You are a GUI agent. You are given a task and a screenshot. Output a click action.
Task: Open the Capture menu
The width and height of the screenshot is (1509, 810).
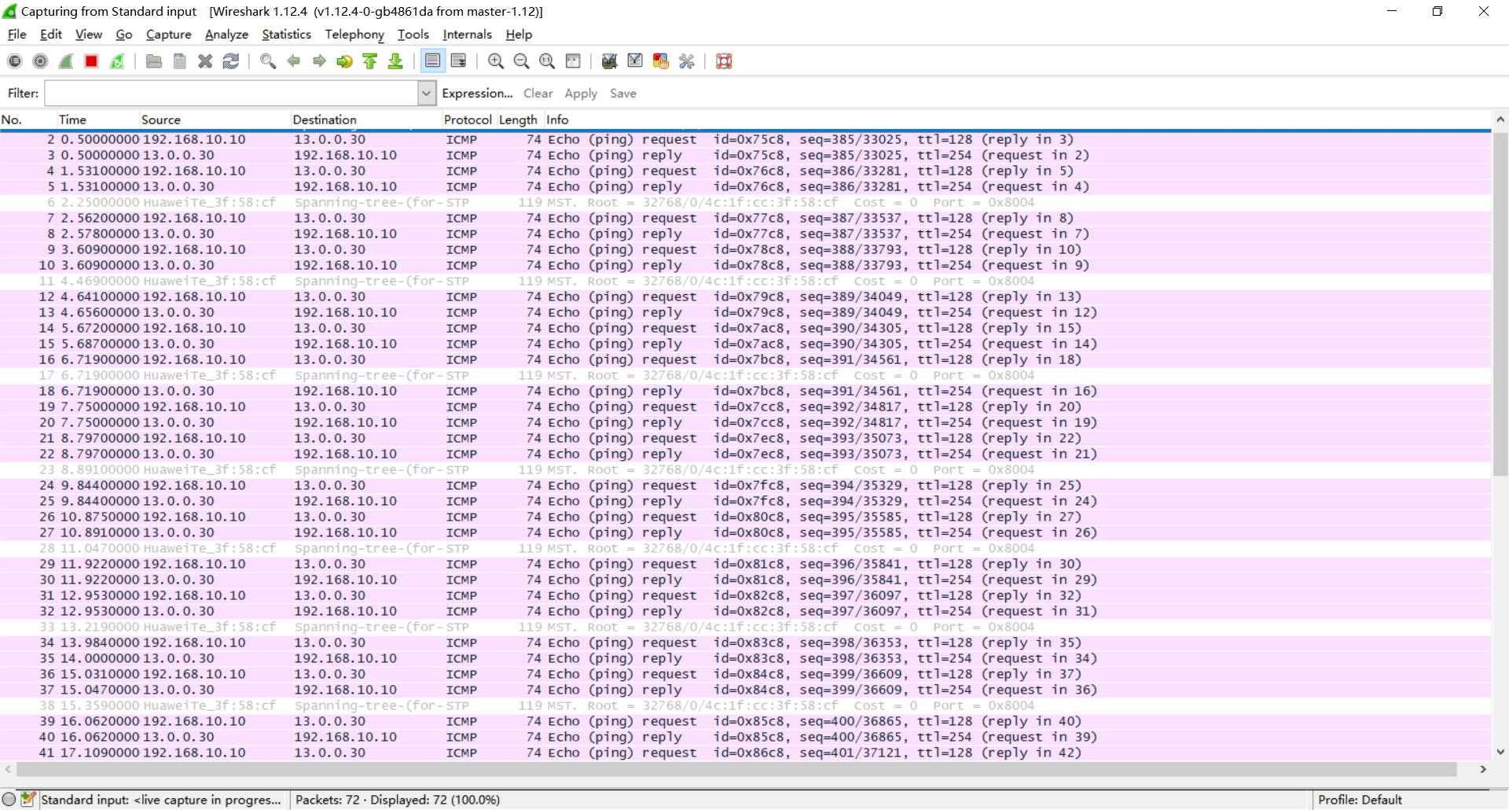coord(169,35)
